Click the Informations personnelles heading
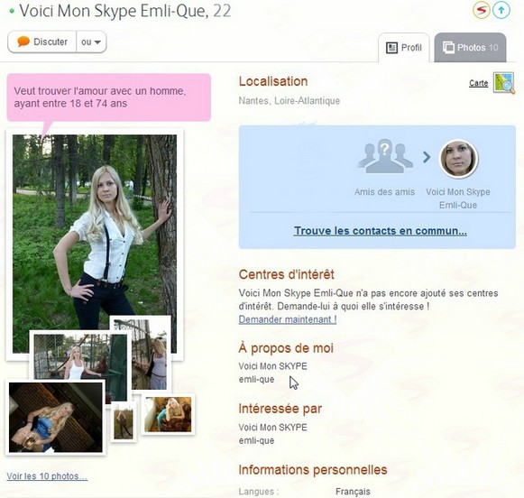 [313, 470]
